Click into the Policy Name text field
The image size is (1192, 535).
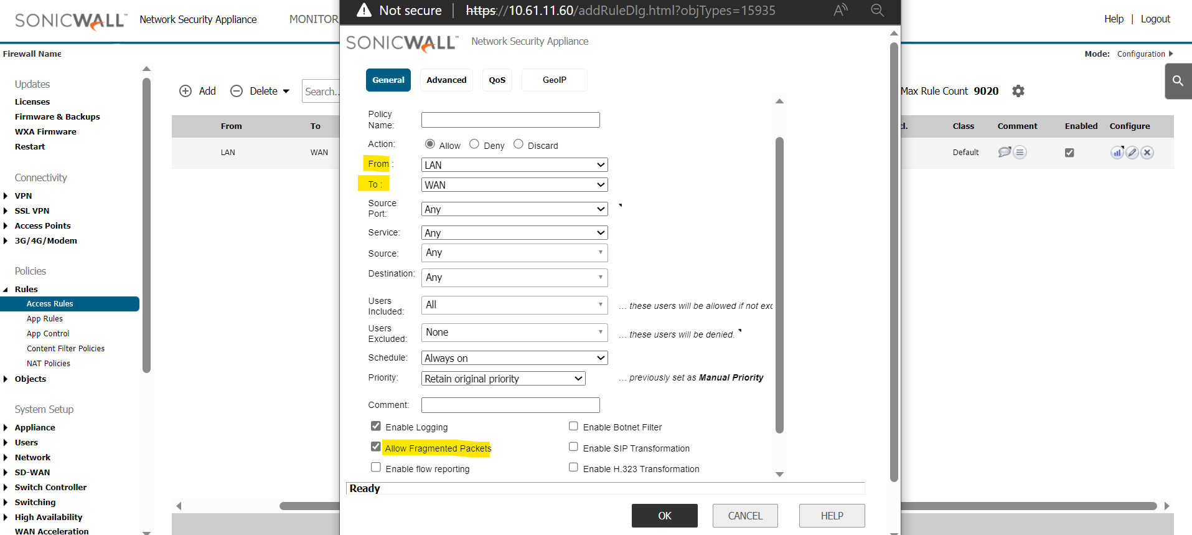[x=510, y=120]
